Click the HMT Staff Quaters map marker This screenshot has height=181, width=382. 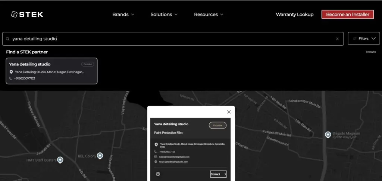[x=60, y=160]
